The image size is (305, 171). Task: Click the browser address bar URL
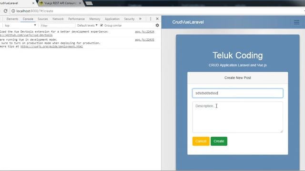point(35,11)
